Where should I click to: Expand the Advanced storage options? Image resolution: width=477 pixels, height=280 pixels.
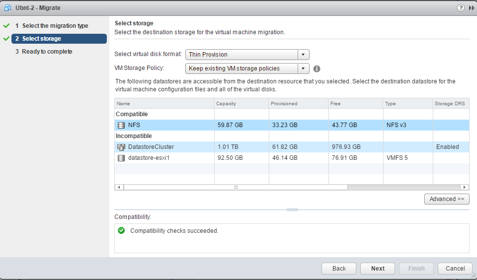[x=447, y=199]
